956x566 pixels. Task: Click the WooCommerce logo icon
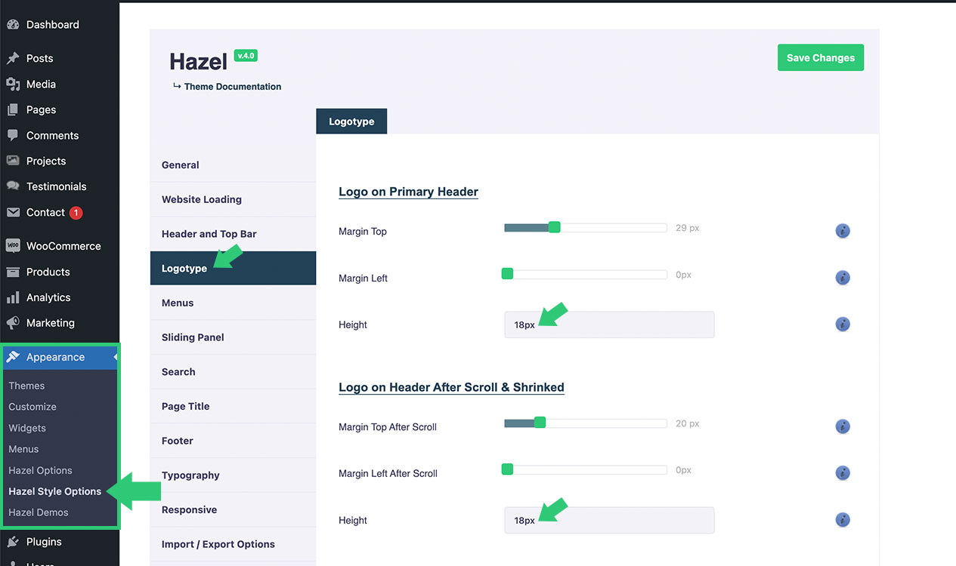13,246
